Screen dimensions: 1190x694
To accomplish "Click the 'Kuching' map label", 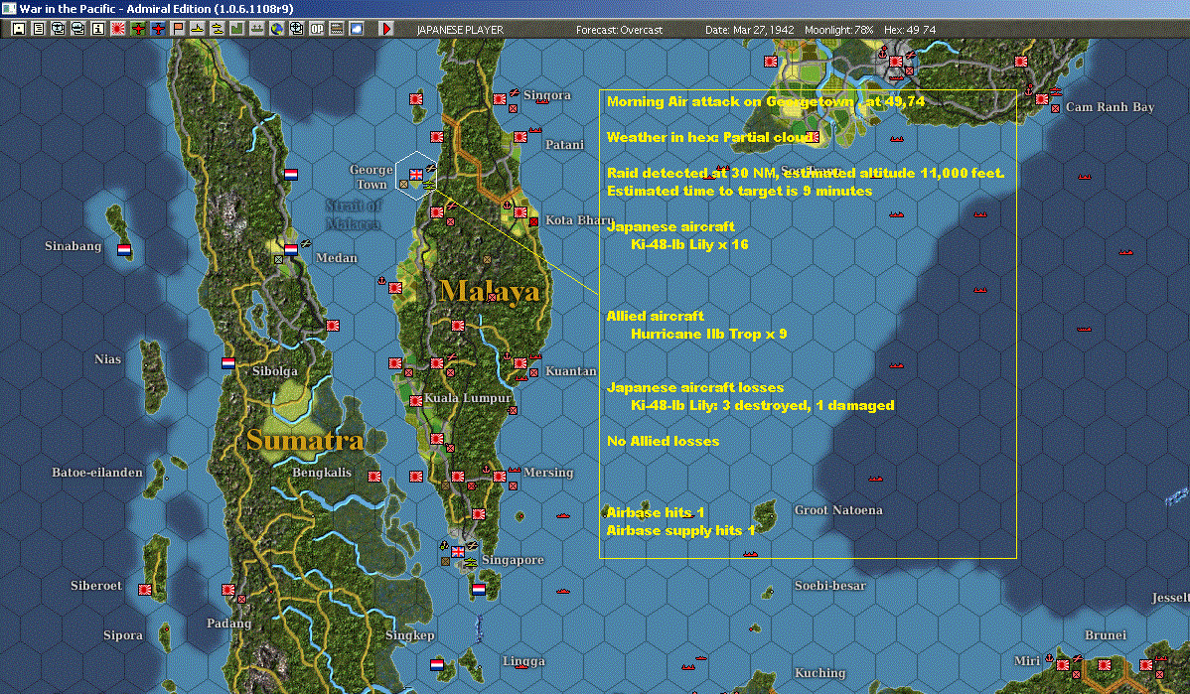I will 819,673.
